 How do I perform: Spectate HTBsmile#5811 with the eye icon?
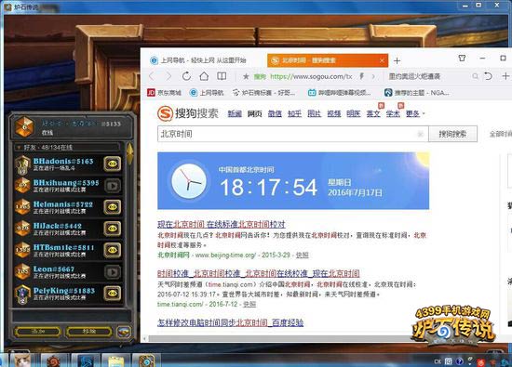[x=113, y=250]
